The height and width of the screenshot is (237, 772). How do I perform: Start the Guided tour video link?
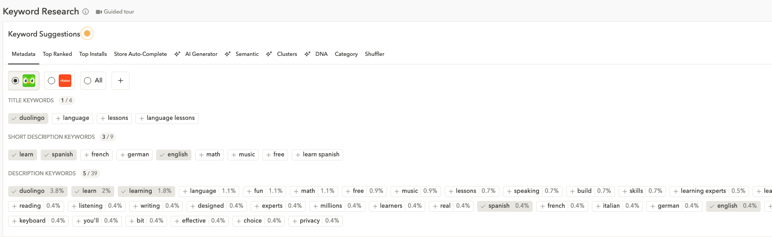[115, 12]
